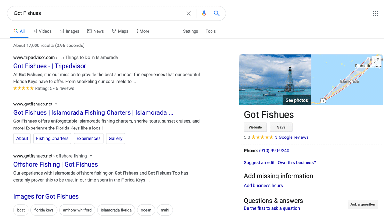Screen dimensions: 384x216
Task: Open the Got Fishues Tripadvisor result
Action: coord(50,66)
